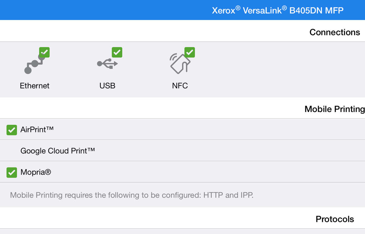Click the green checkmark badge on USB

(x=117, y=52)
